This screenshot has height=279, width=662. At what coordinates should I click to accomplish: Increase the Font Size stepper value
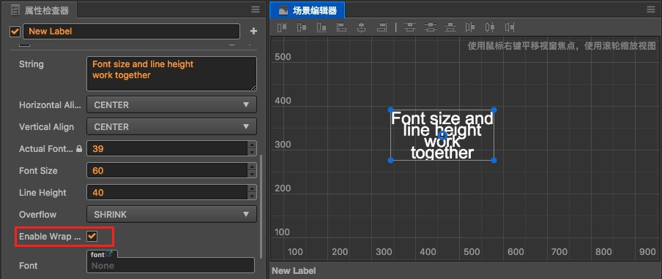click(252, 167)
